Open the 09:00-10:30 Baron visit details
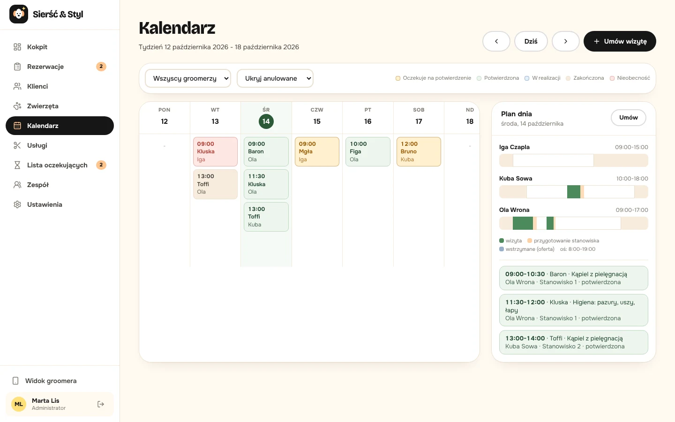Screen dimensions: 675x422 pyautogui.click(x=574, y=278)
